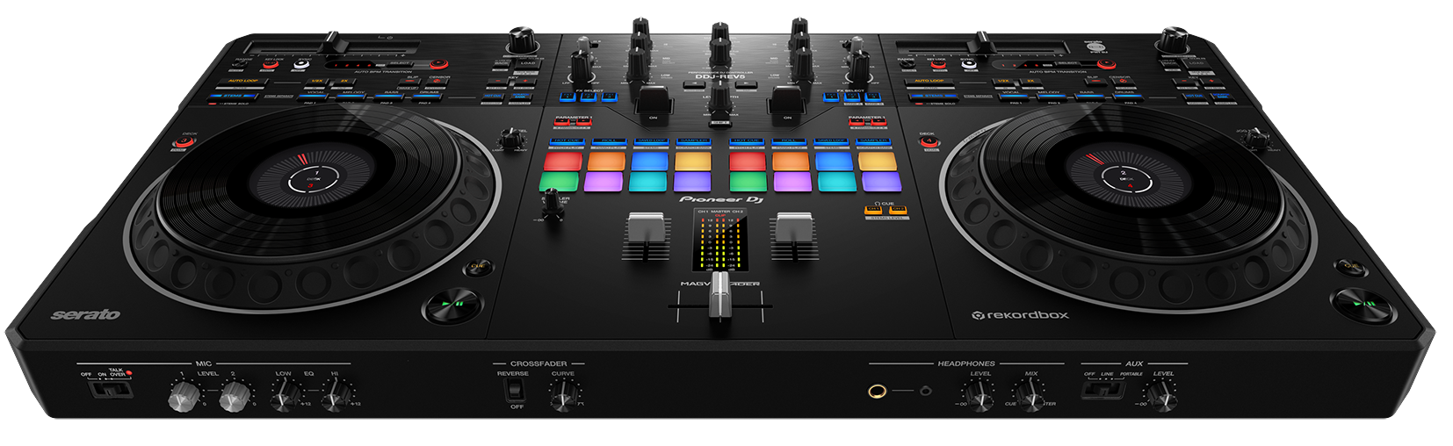The image size is (1453, 446).
Task: Hit the red pad on left deck
Action: [x=563, y=161]
